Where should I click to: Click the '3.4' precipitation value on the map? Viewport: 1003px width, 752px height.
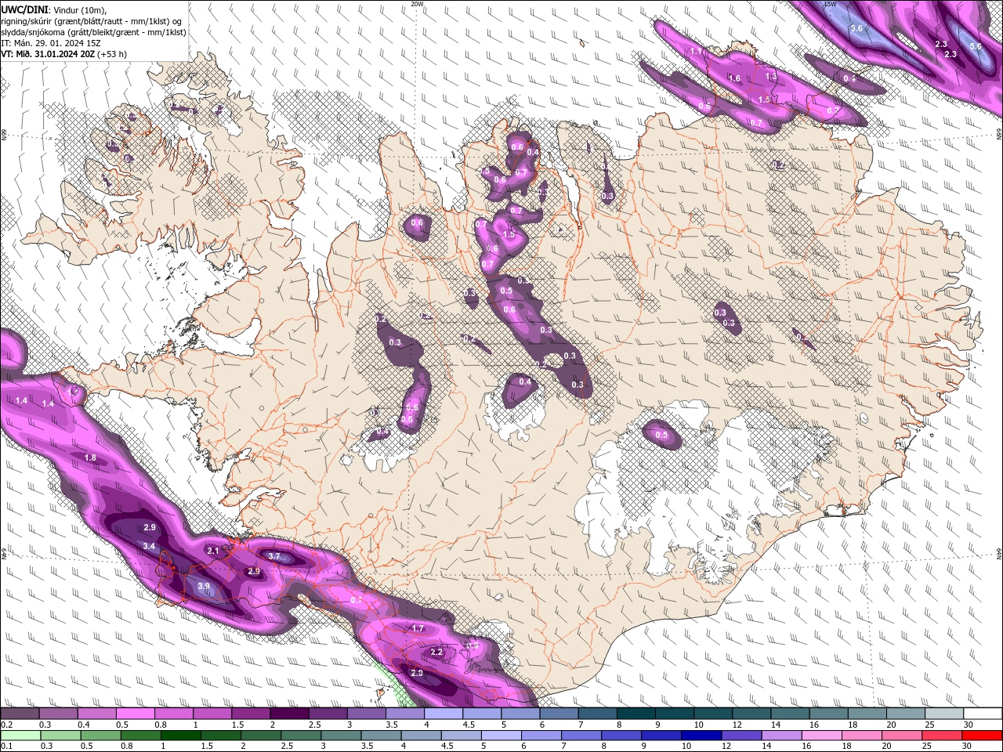[149, 545]
